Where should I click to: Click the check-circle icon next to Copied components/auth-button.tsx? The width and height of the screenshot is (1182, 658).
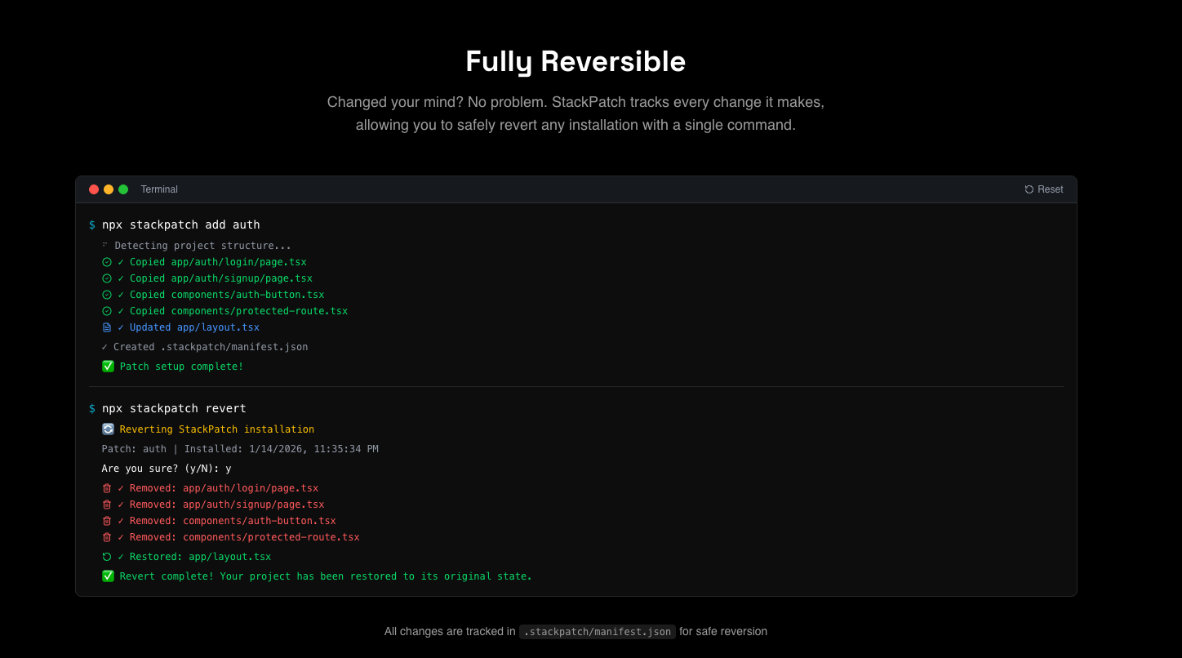(x=107, y=294)
